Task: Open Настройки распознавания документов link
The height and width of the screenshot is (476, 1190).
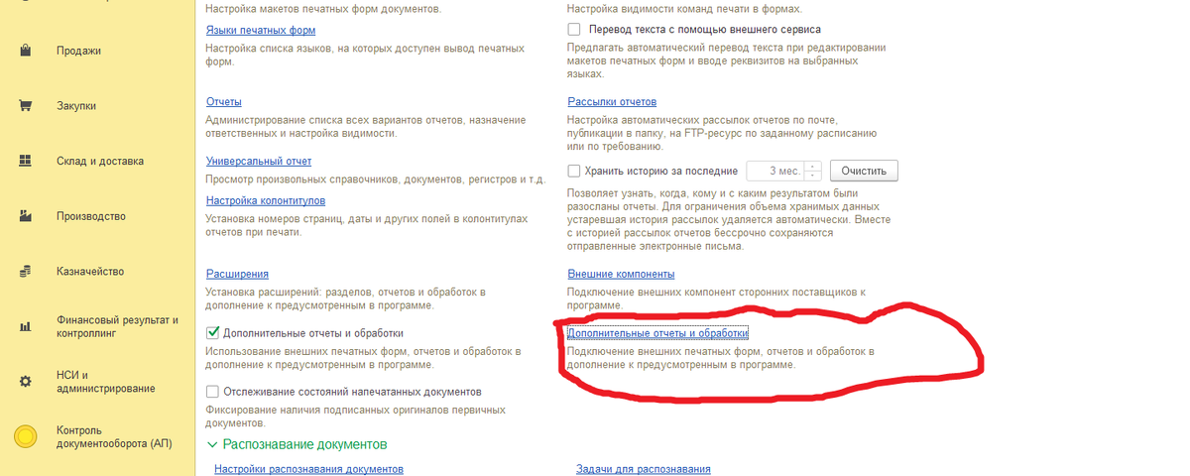Action: tap(309, 469)
